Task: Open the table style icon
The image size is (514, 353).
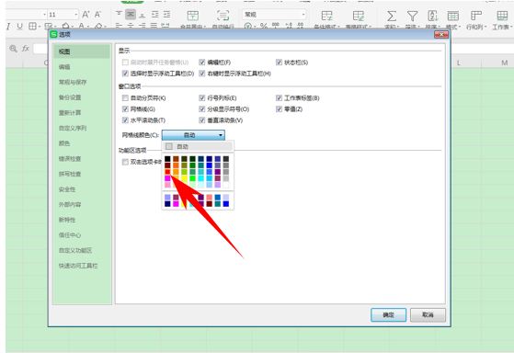Action: [359, 16]
